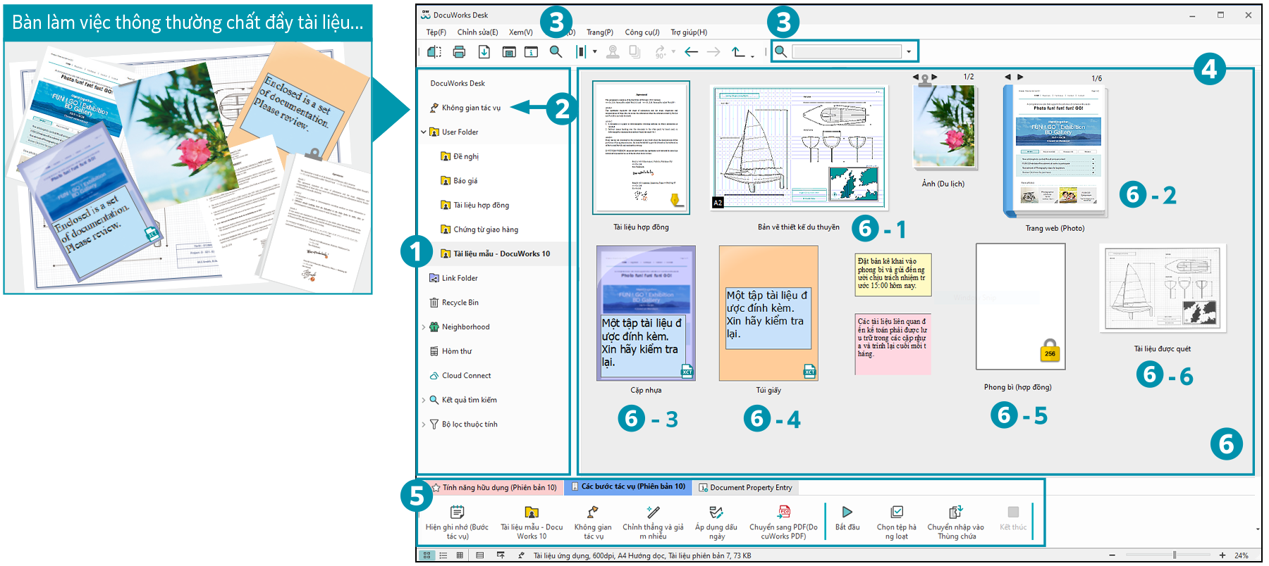This screenshot has width=1269, height=566.
Task: Click the up one folder arrow icon
Action: (738, 51)
